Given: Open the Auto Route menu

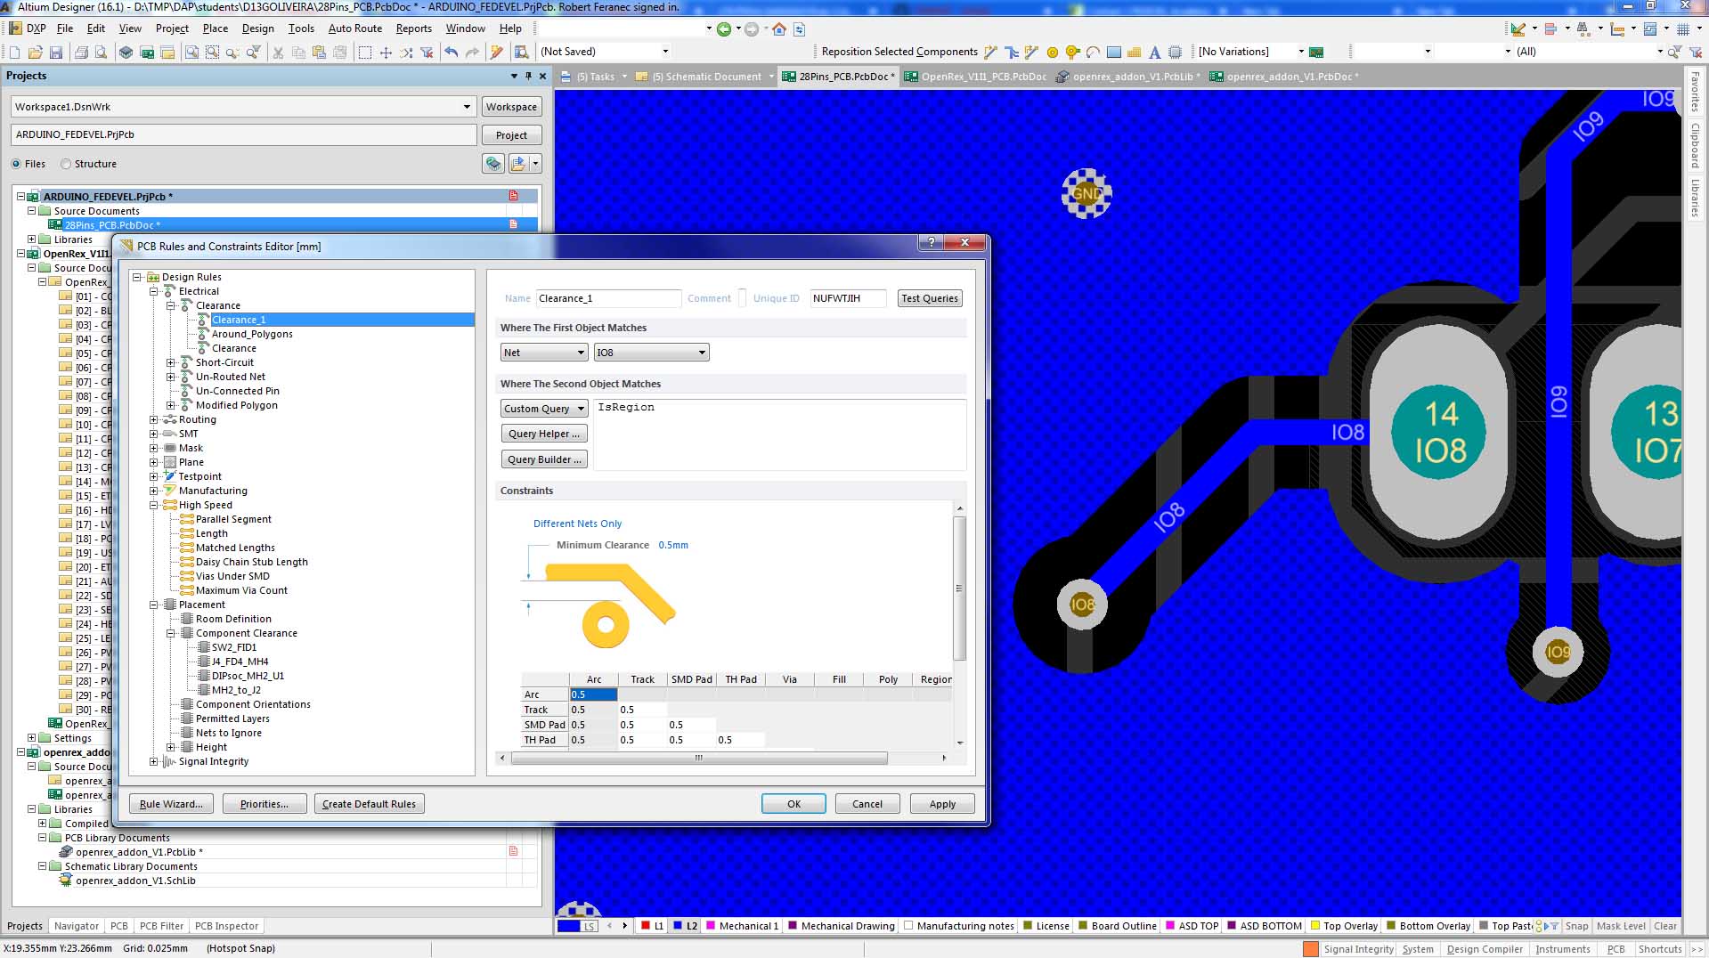Looking at the screenshot, I should [354, 28].
